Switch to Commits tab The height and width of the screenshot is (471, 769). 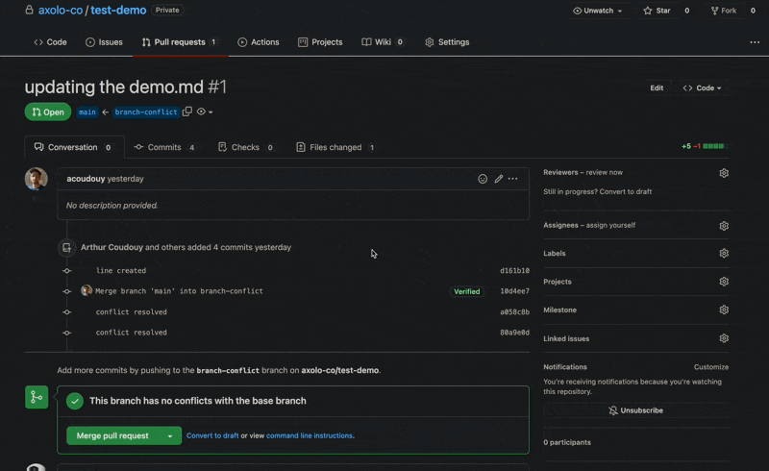point(164,147)
